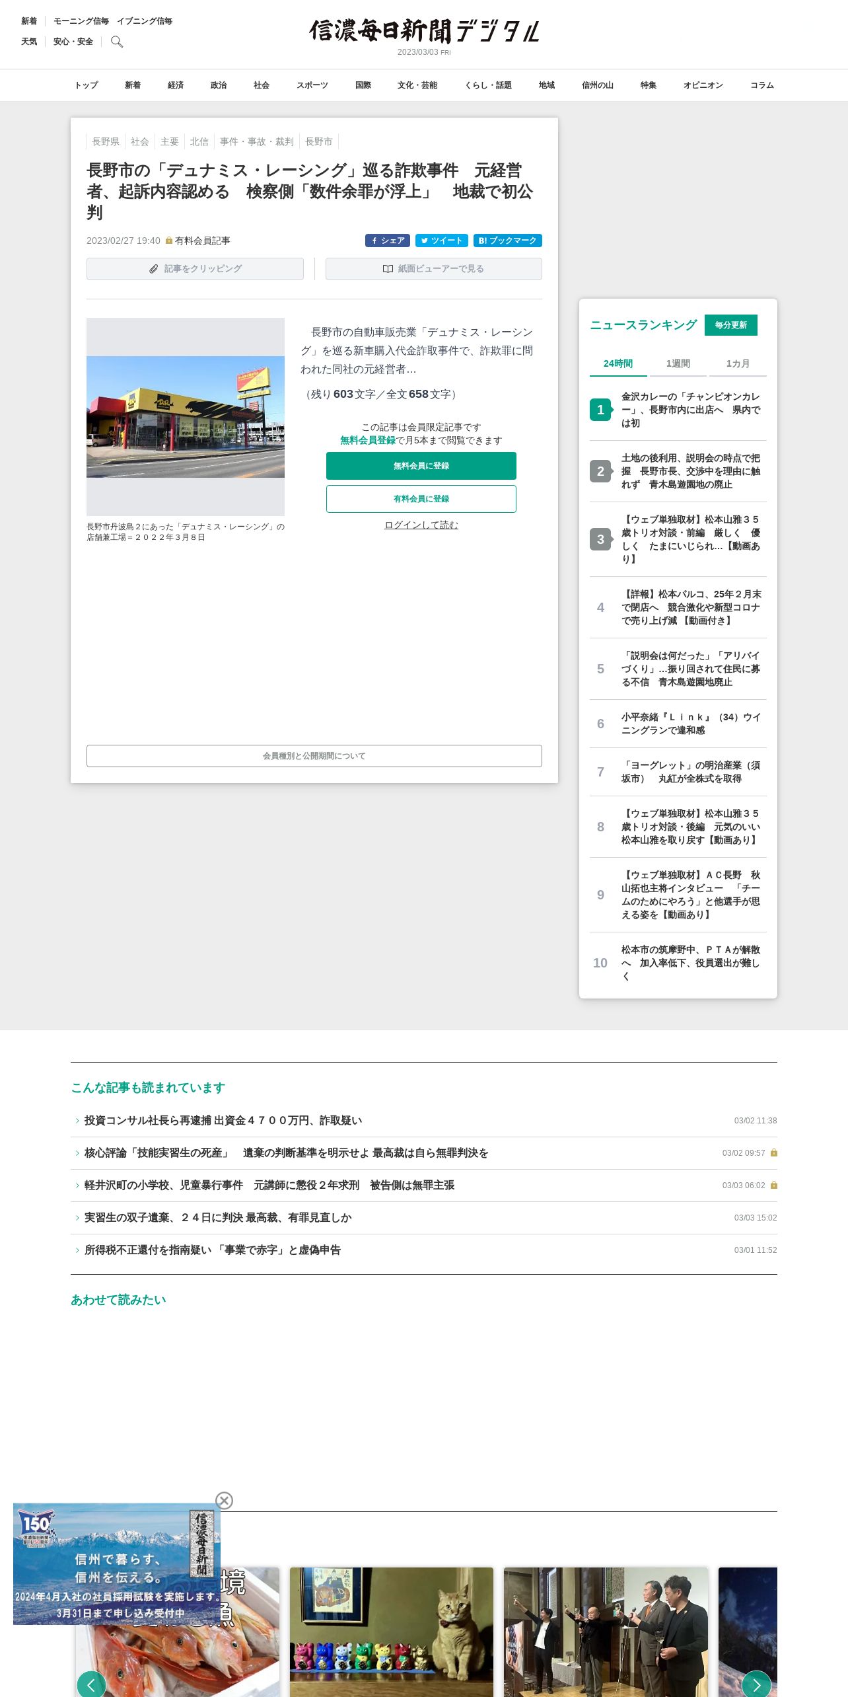The width and height of the screenshot is (848, 1697).
Task: Open the 信州で暮らす recruitment ad image
Action: pos(117,1564)
